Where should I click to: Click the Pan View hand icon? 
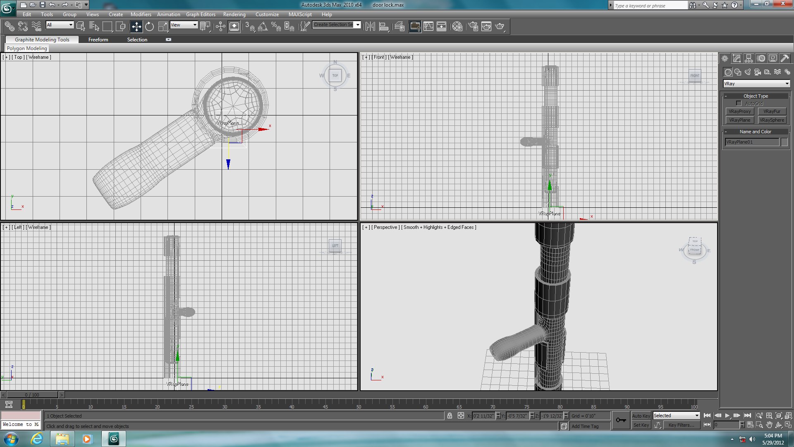pos(769,425)
